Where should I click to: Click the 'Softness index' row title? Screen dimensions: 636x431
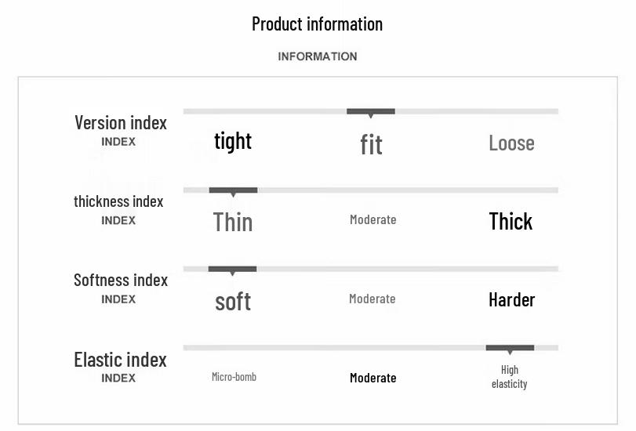click(x=121, y=280)
